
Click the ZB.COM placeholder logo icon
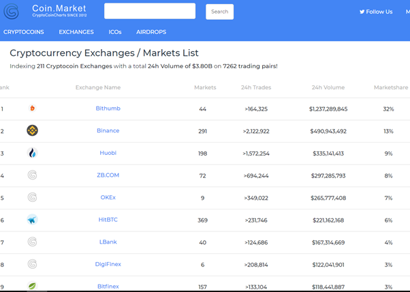(32, 175)
